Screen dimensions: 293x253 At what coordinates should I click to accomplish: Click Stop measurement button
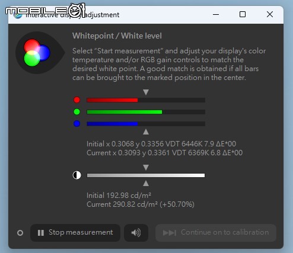point(75,233)
